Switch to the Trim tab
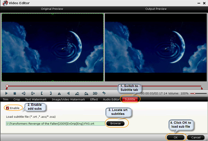208x141 pixels. (6, 99)
